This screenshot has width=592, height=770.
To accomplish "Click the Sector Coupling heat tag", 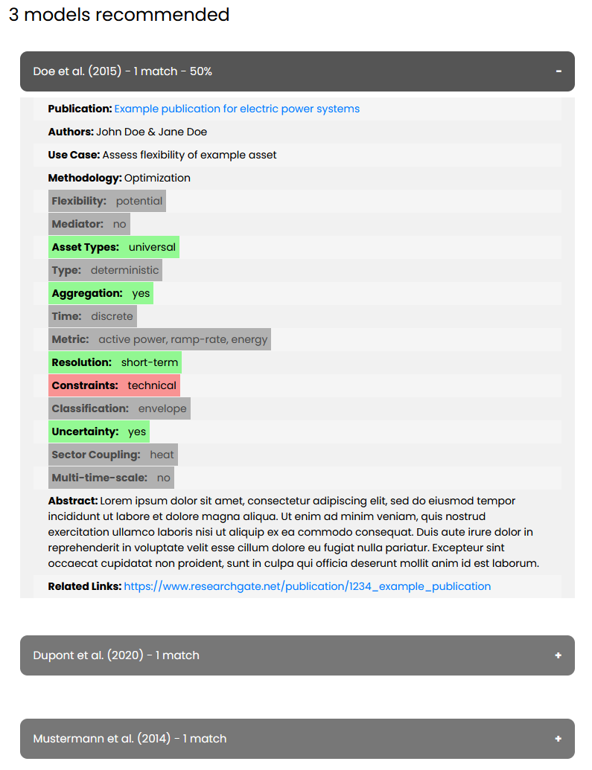I will 112,455.
